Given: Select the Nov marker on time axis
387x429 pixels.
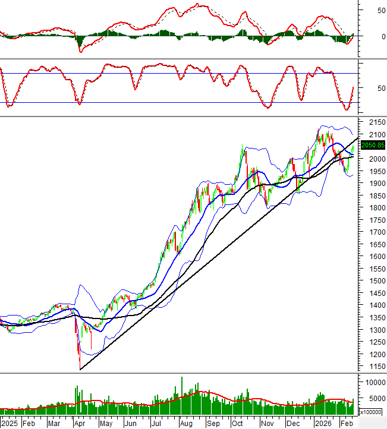Looking at the screenshot, I should pyautogui.click(x=266, y=424).
